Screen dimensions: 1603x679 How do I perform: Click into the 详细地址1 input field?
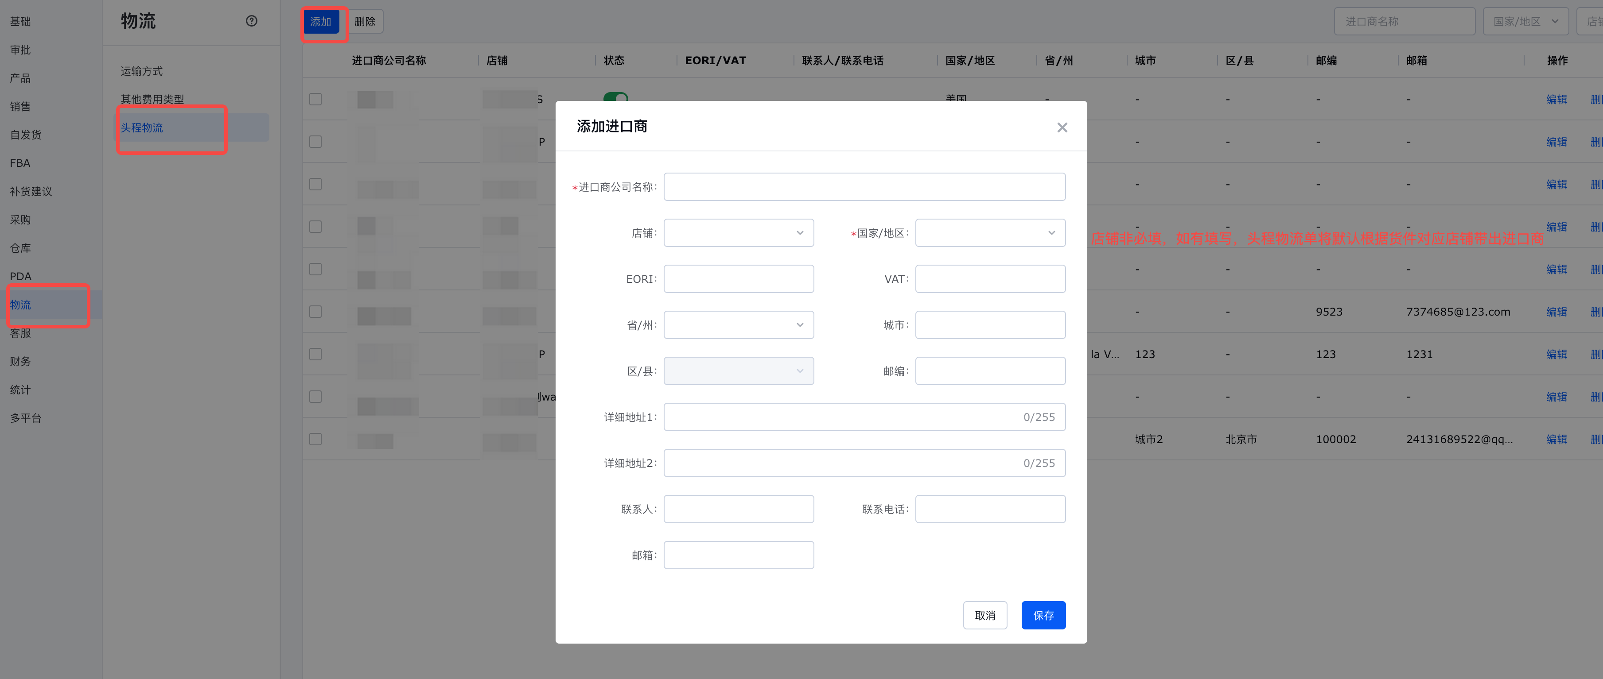[x=864, y=417]
